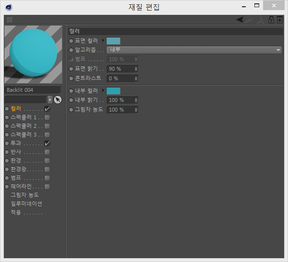Image resolution: width=288 pixels, height=262 pixels.
Task: Select the 컬러 channel tab in the list
Action: coord(16,109)
